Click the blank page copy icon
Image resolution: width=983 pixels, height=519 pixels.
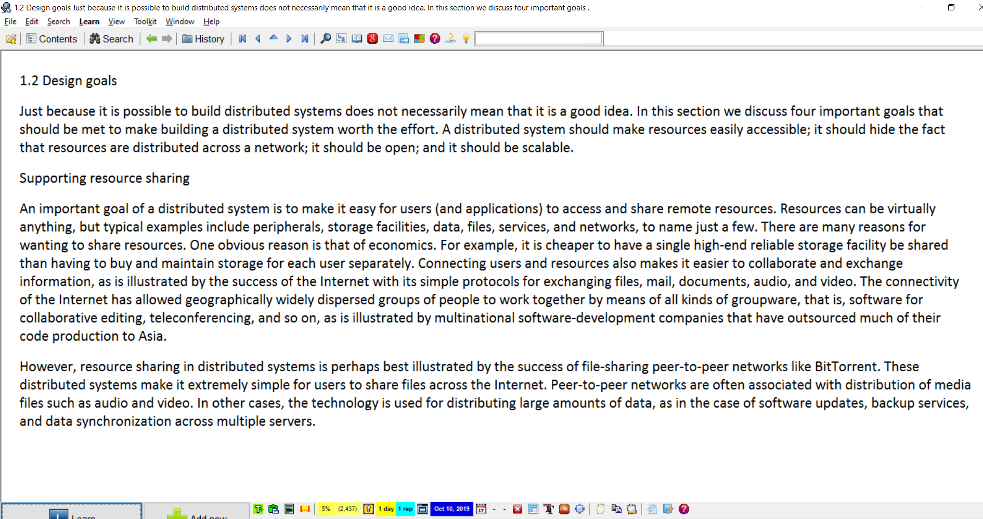point(601,509)
